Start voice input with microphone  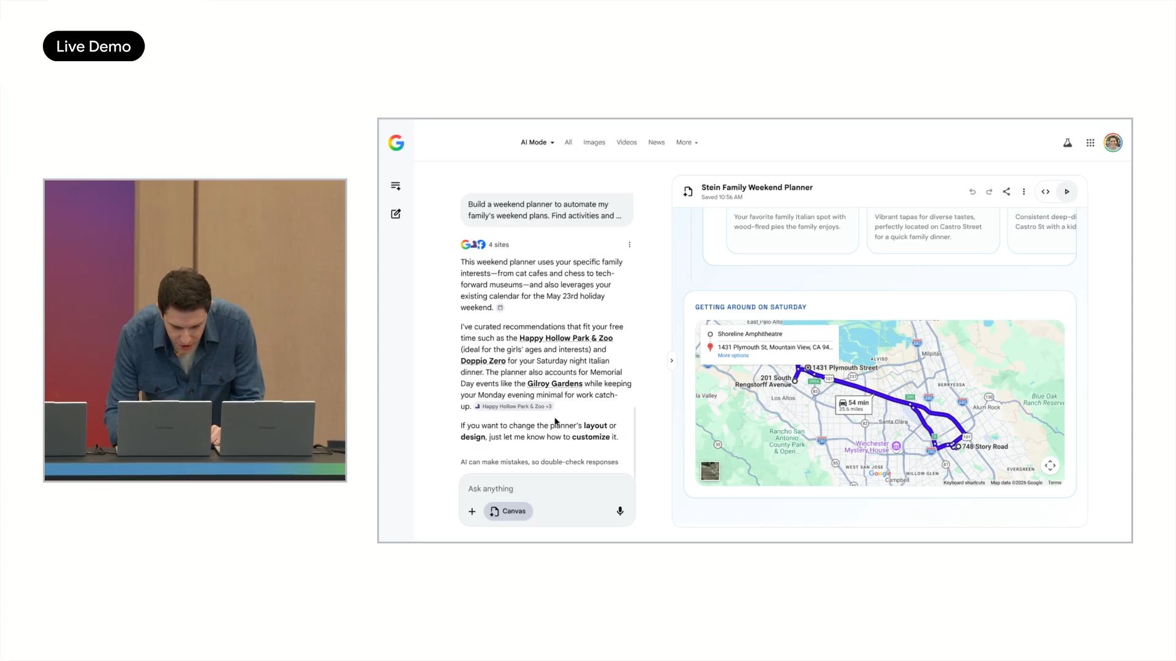click(620, 511)
